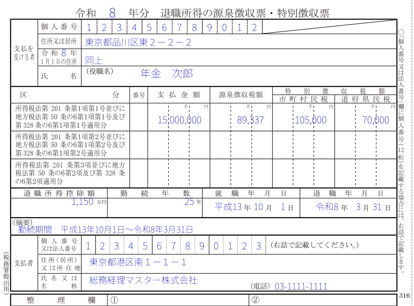Click the title 退職所得の源泉徴収票・特別徴収票
This screenshot has width=414, height=306.
(245, 13)
